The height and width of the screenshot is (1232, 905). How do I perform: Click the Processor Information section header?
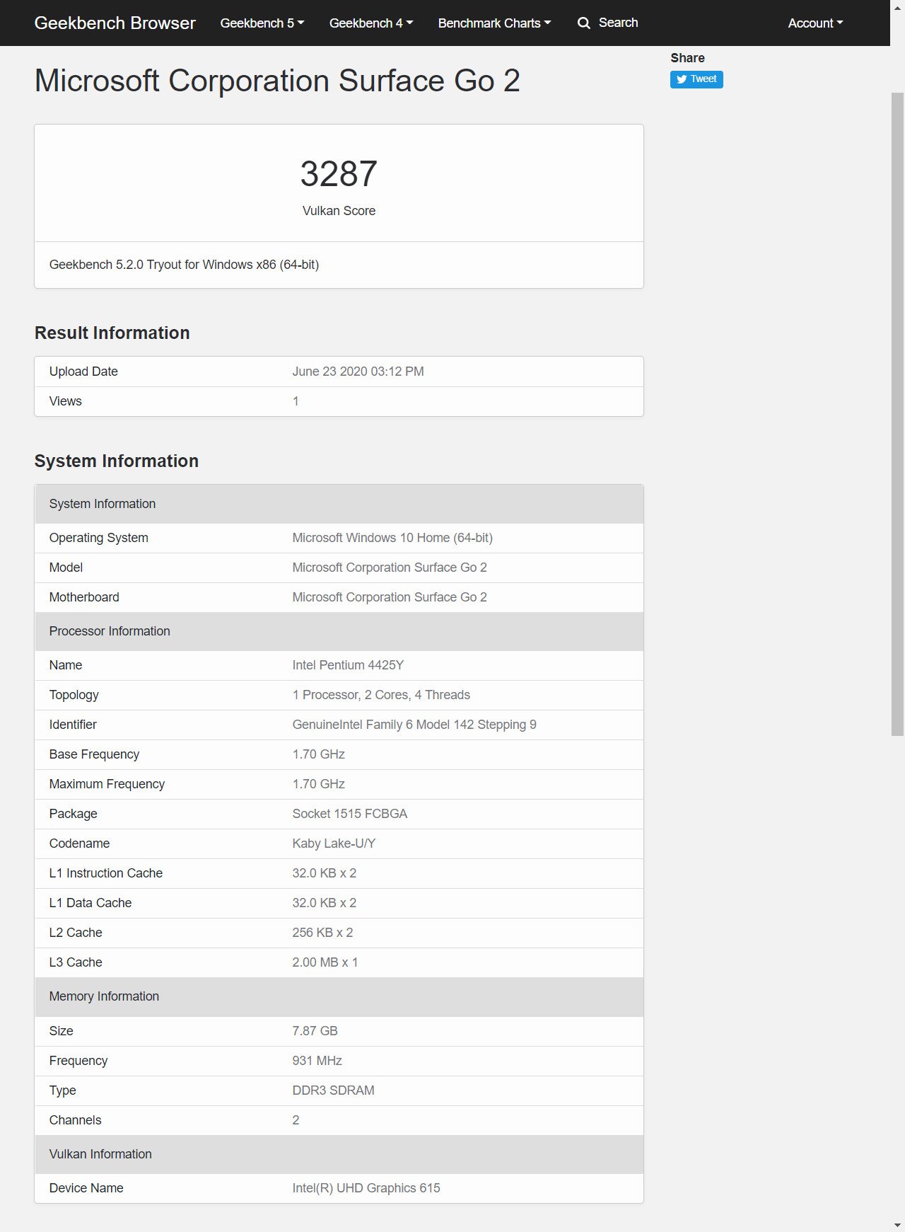(x=339, y=631)
